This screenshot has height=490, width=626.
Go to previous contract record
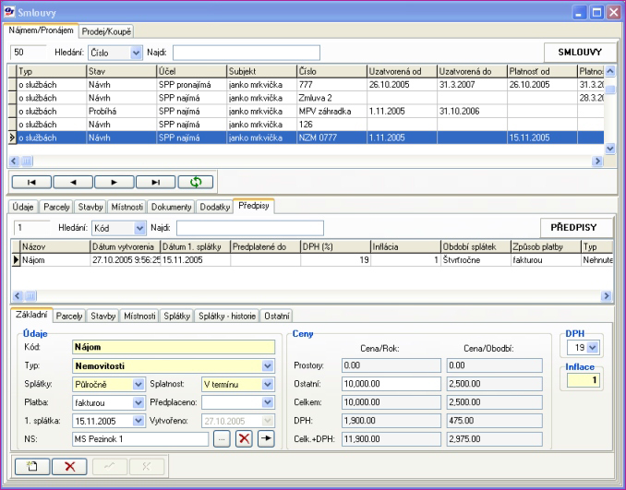click(73, 183)
